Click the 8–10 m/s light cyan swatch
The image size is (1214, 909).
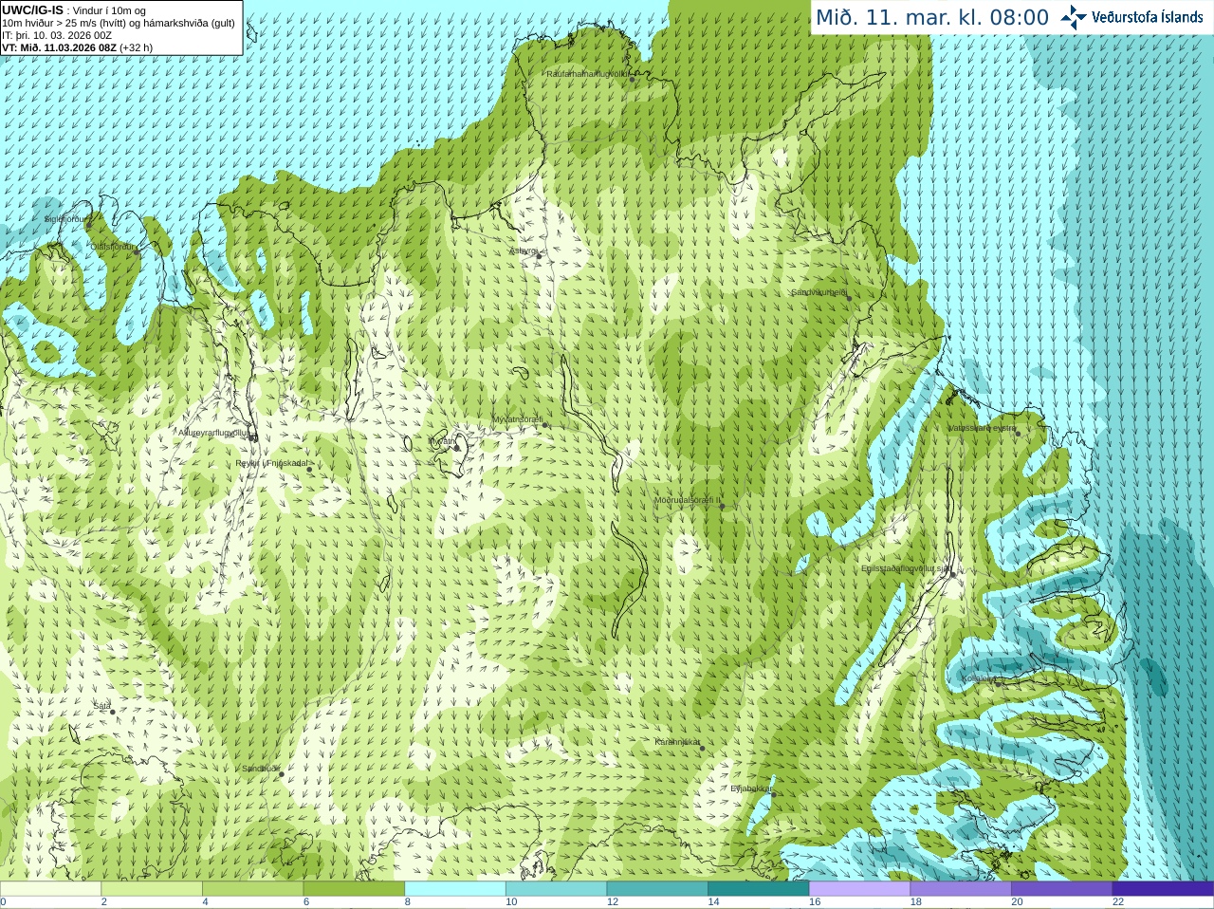click(x=455, y=889)
